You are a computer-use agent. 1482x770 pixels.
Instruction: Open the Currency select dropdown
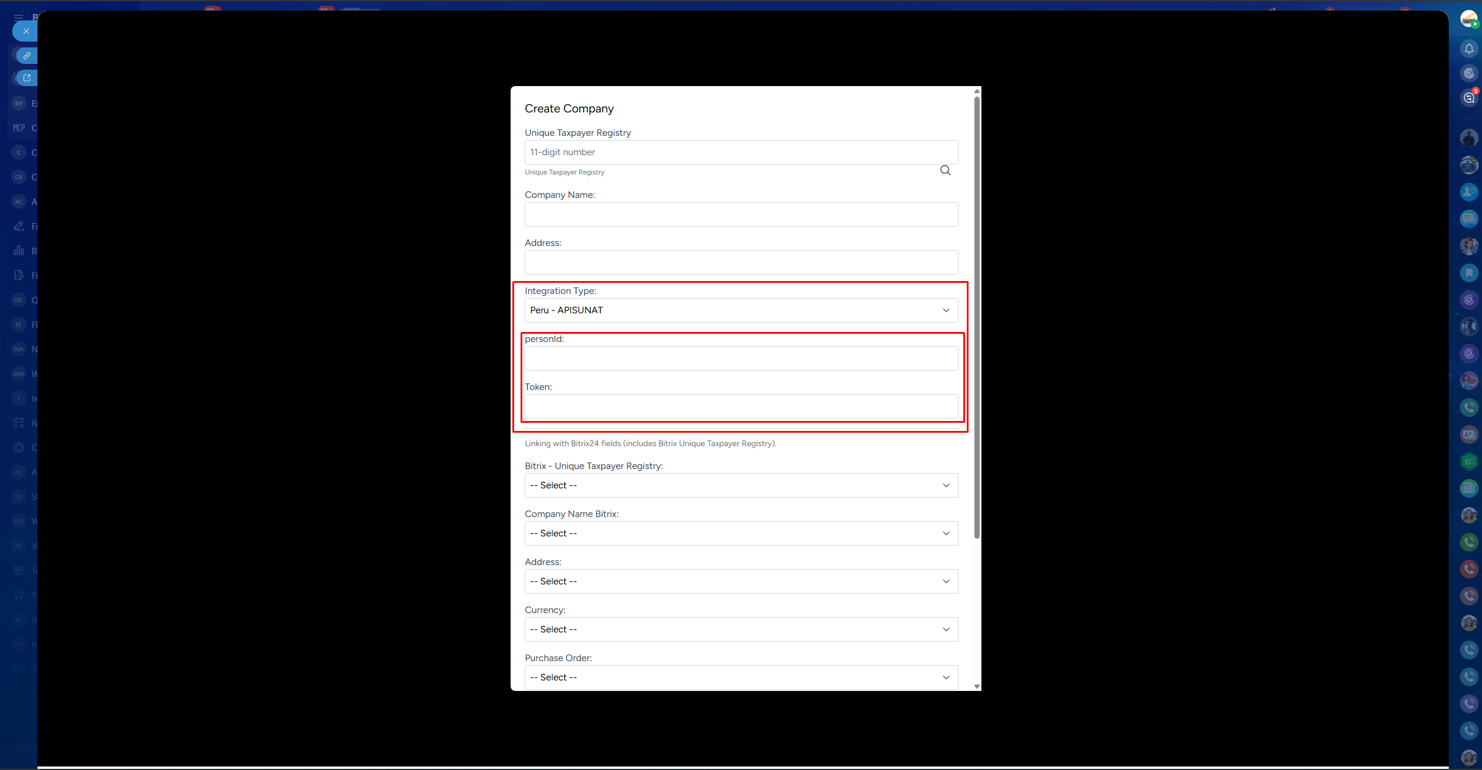741,629
